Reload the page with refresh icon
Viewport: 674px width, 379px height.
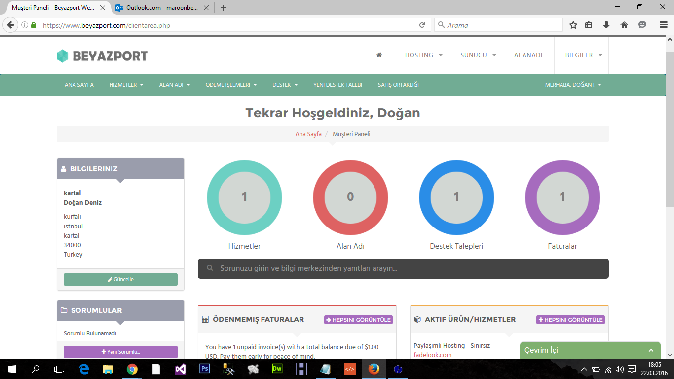422,25
